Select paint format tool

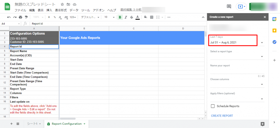(26, 17)
